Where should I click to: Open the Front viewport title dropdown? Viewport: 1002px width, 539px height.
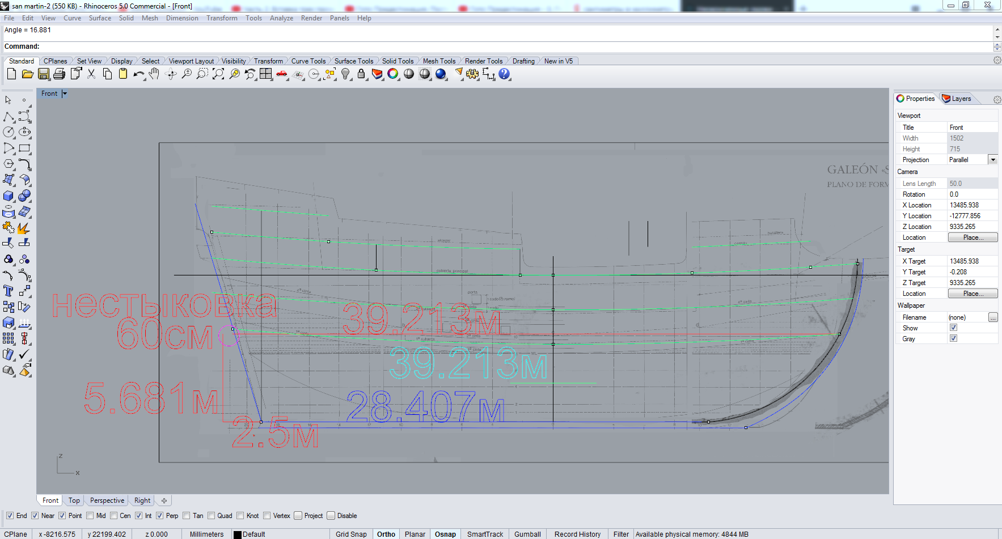pos(65,94)
